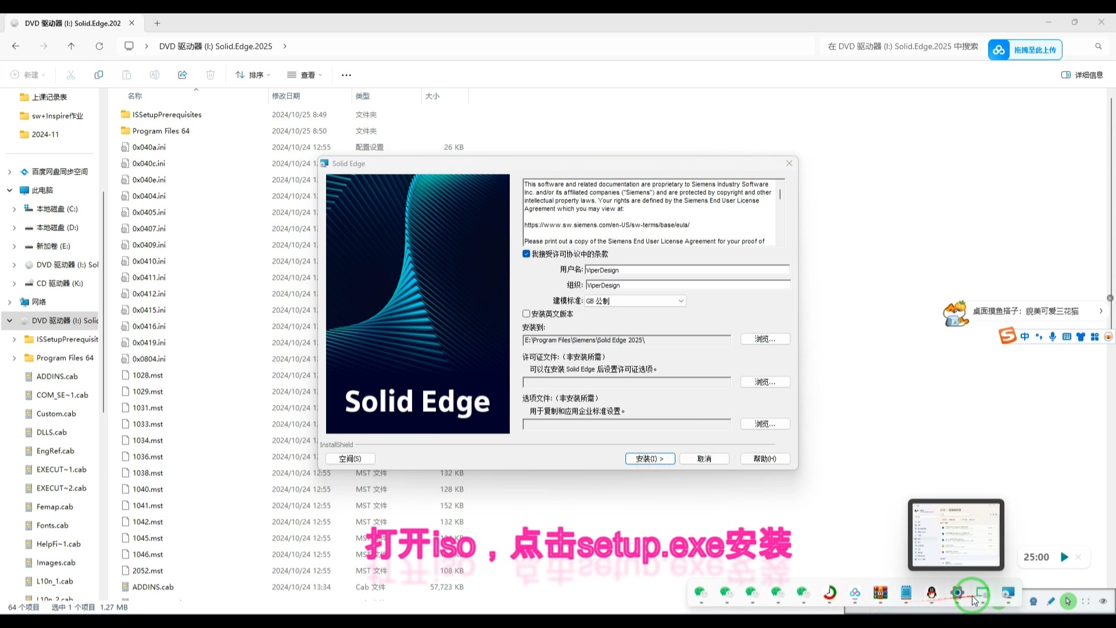Toggle the eye visibility icon in recorder bar
Screen dimensions: 1116x628
[x=1103, y=601]
